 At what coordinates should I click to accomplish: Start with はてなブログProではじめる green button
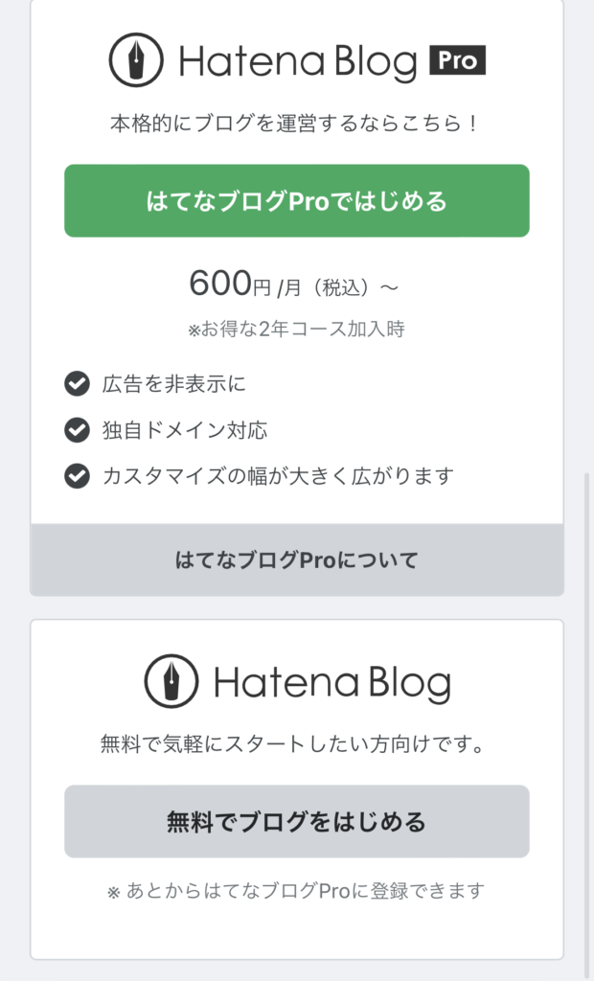(297, 201)
